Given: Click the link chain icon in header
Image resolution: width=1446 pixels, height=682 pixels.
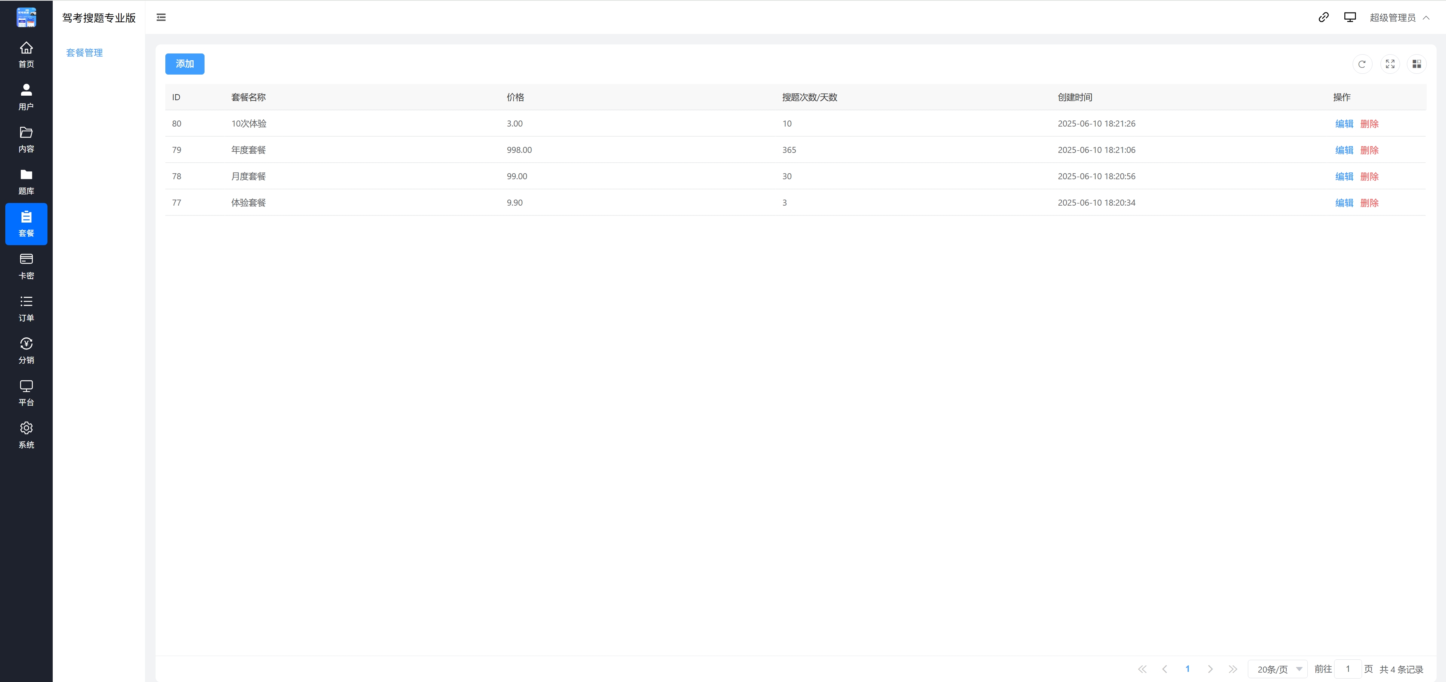Looking at the screenshot, I should (x=1324, y=17).
